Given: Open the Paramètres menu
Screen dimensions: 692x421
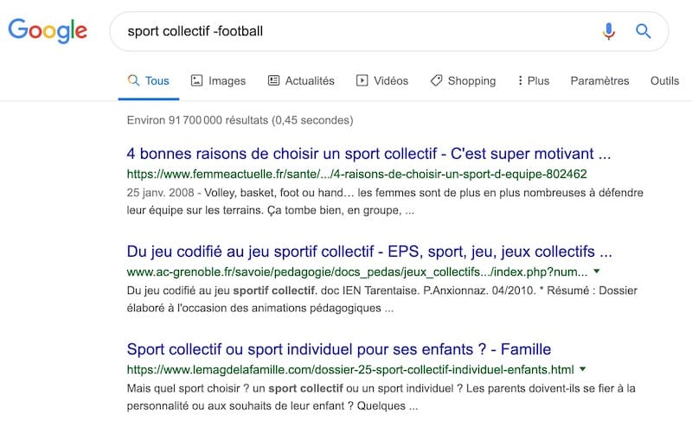Looking at the screenshot, I should pos(599,80).
